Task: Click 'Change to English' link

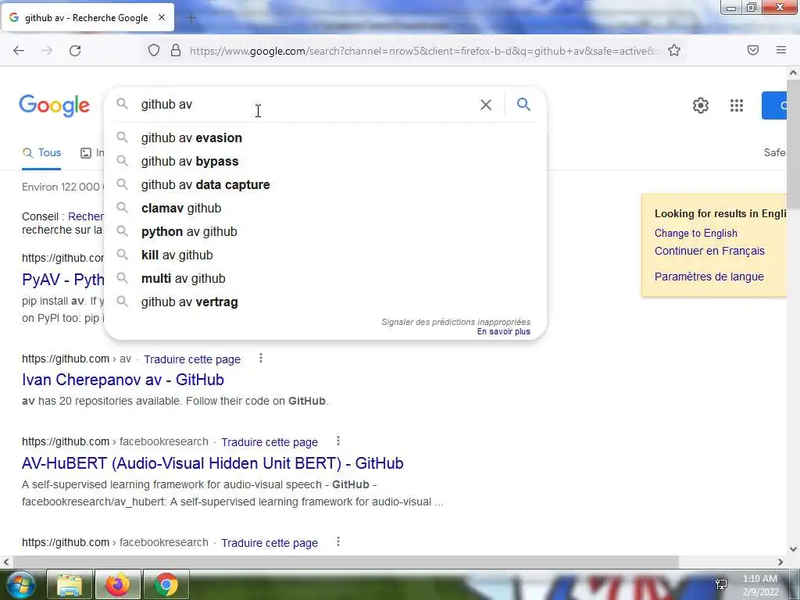Action: (x=695, y=233)
